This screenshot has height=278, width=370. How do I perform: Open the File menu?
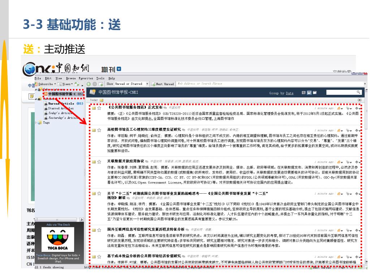[38, 78]
